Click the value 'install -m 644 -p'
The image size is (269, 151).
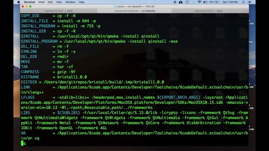(76, 21)
